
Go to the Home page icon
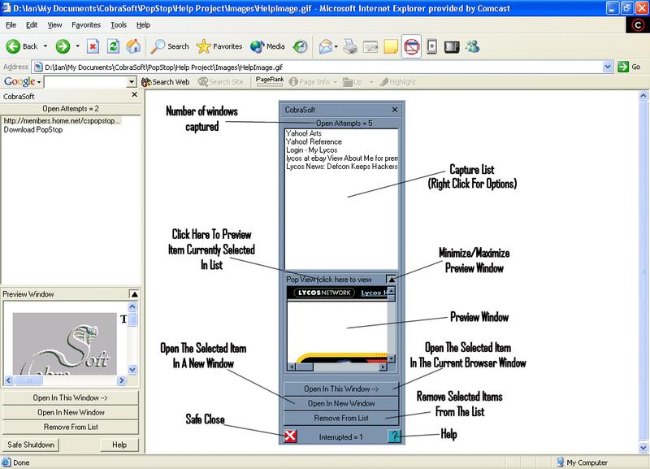pos(133,46)
